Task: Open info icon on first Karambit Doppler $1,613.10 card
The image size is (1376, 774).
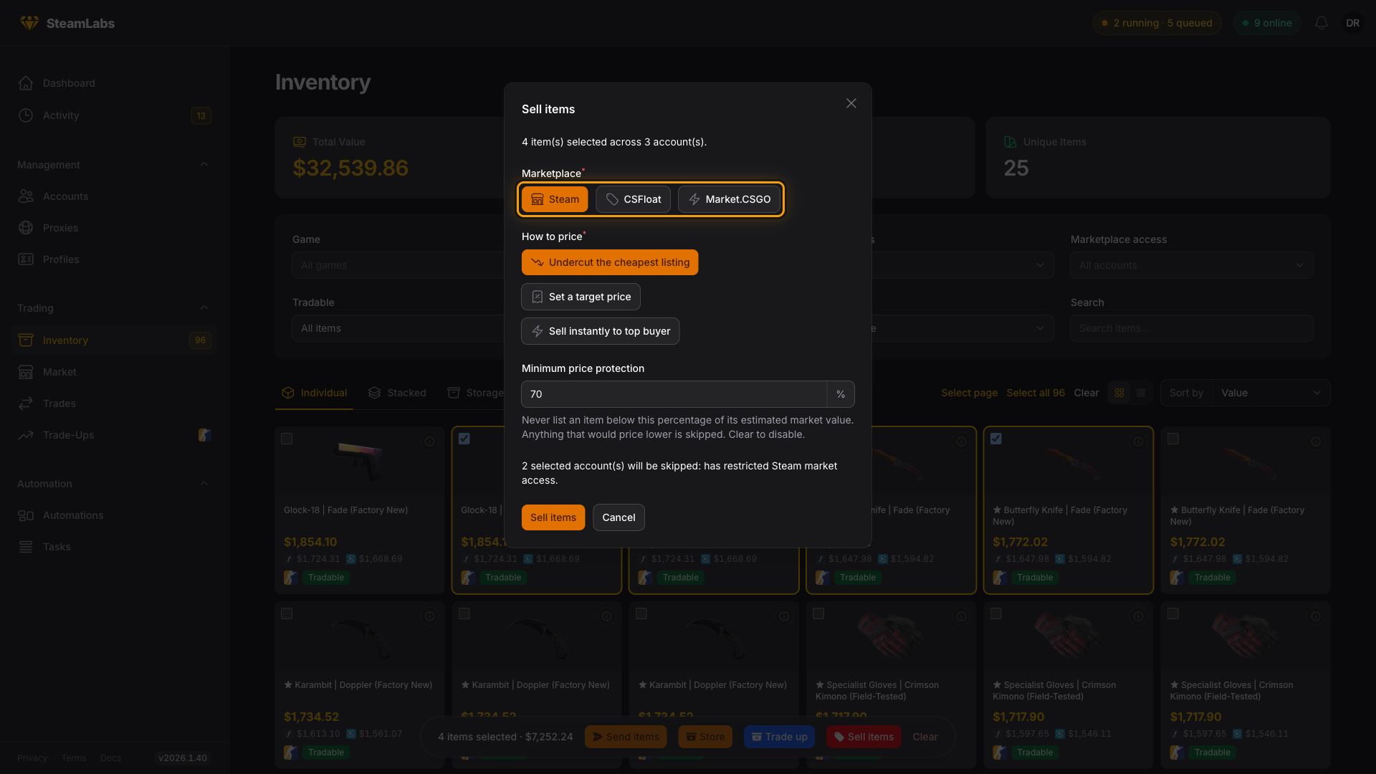Action: 429,616
